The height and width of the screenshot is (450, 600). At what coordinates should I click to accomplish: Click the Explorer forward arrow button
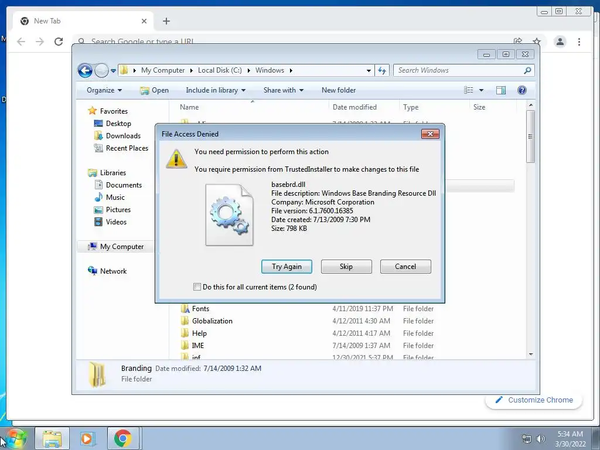point(101,70)
